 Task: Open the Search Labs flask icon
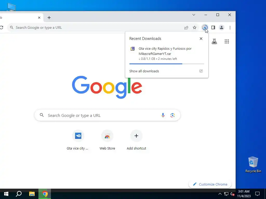214,41
